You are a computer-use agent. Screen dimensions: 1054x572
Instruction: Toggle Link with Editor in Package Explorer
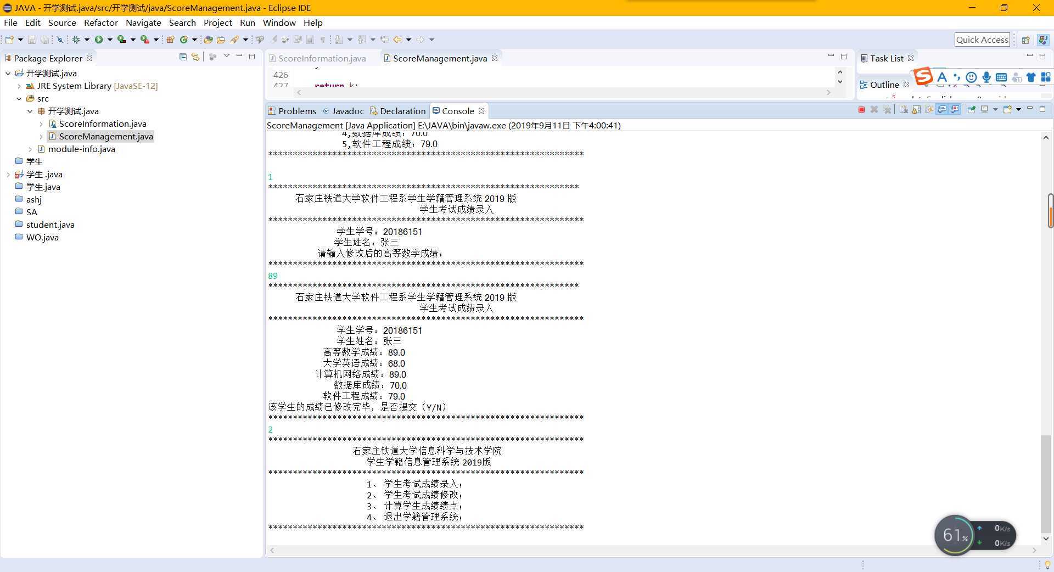point(195,57)
